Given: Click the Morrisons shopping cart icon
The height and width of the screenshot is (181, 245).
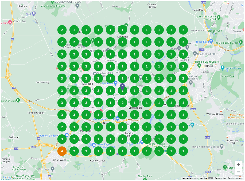Looking at the screenshot, I should (116, 83).
